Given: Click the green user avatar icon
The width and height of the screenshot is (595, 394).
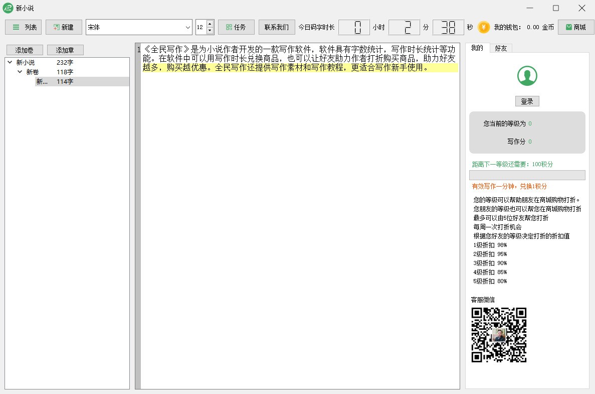Looking at the screenshot, I should [527, 76].
